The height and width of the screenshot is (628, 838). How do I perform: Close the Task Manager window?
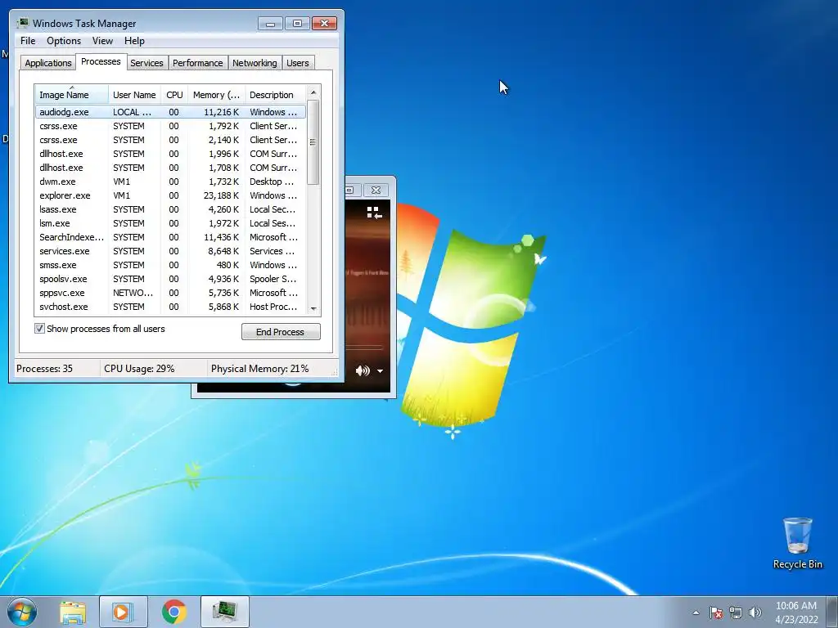pos(324,24)
